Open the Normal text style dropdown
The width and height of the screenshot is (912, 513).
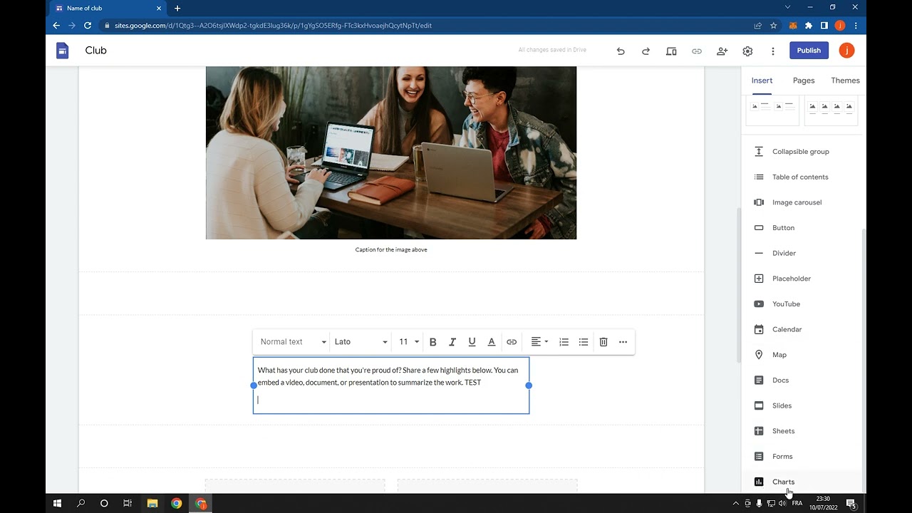pyautogui.click(x=293, y=342)
